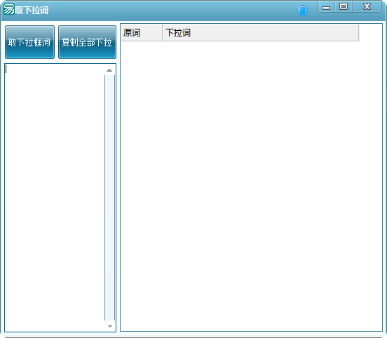
Task: Close the 取下拉词 window
Action: point(367,6)
